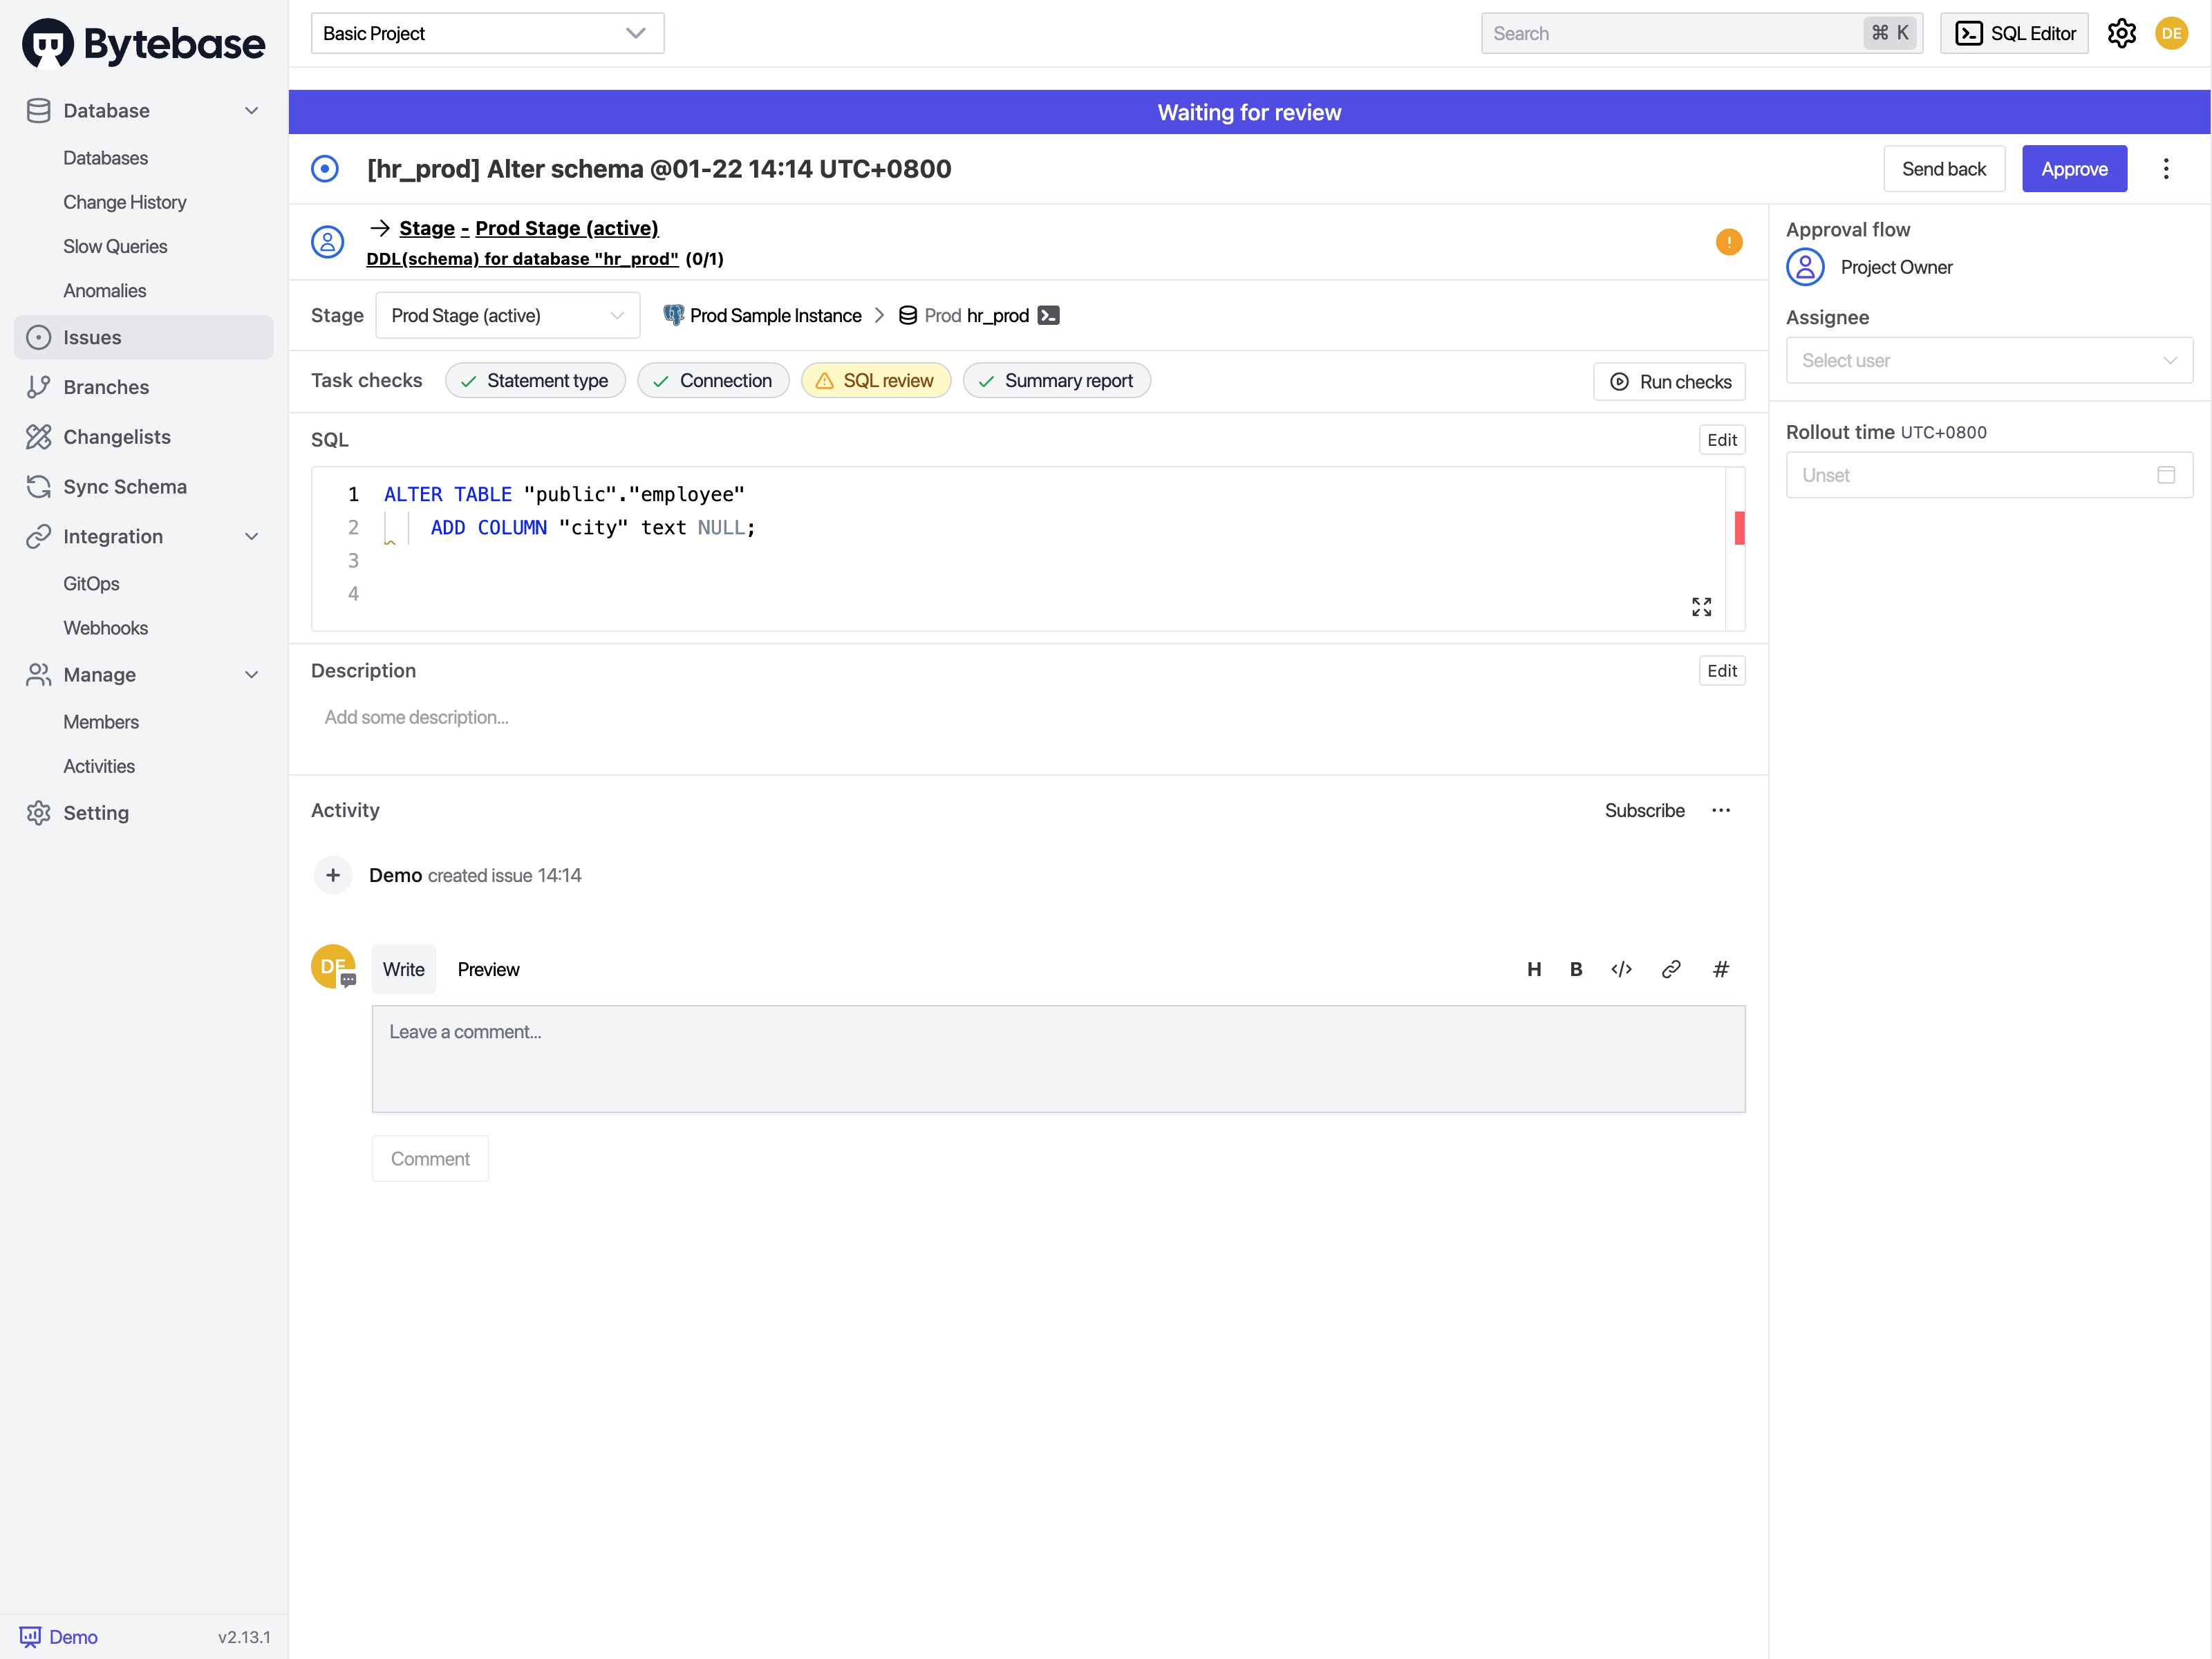Click the Run checks button
2212x1659 pixels.
1669,381
